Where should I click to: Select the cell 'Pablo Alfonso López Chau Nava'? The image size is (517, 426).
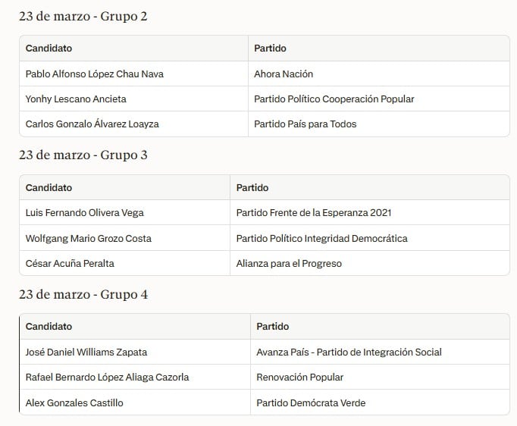tap(133, 74)
